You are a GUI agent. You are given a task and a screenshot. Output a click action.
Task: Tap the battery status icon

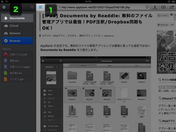(x=174, y=2)
